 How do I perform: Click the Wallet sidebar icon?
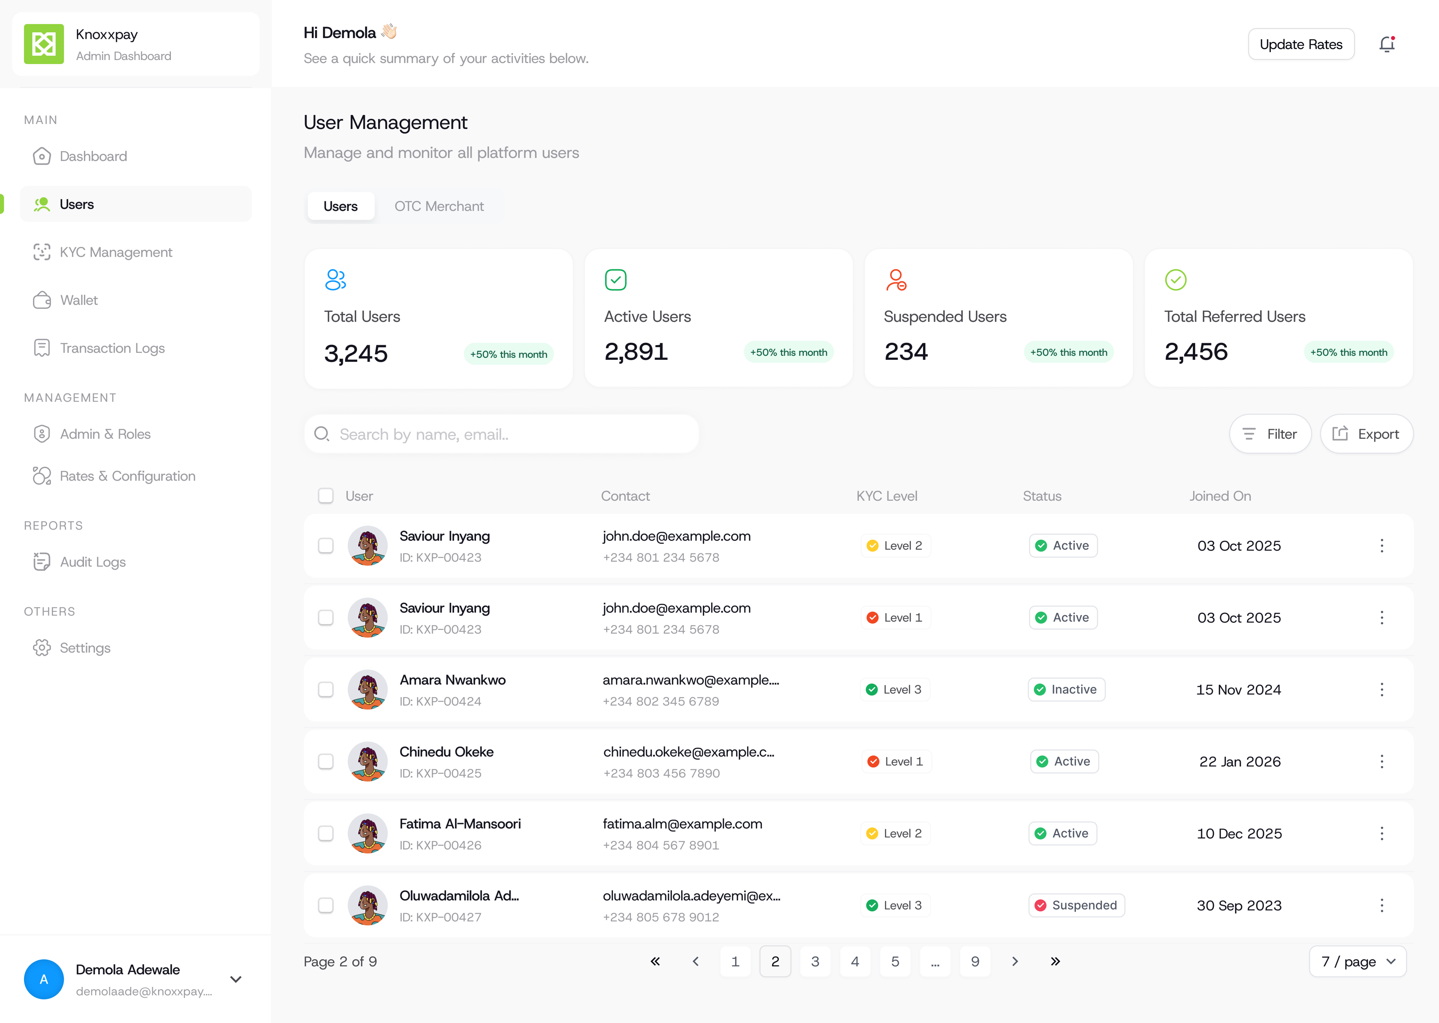pos(42,300)
